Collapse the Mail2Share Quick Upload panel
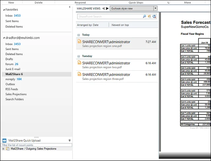211x161 pixels. click(70, 140)
